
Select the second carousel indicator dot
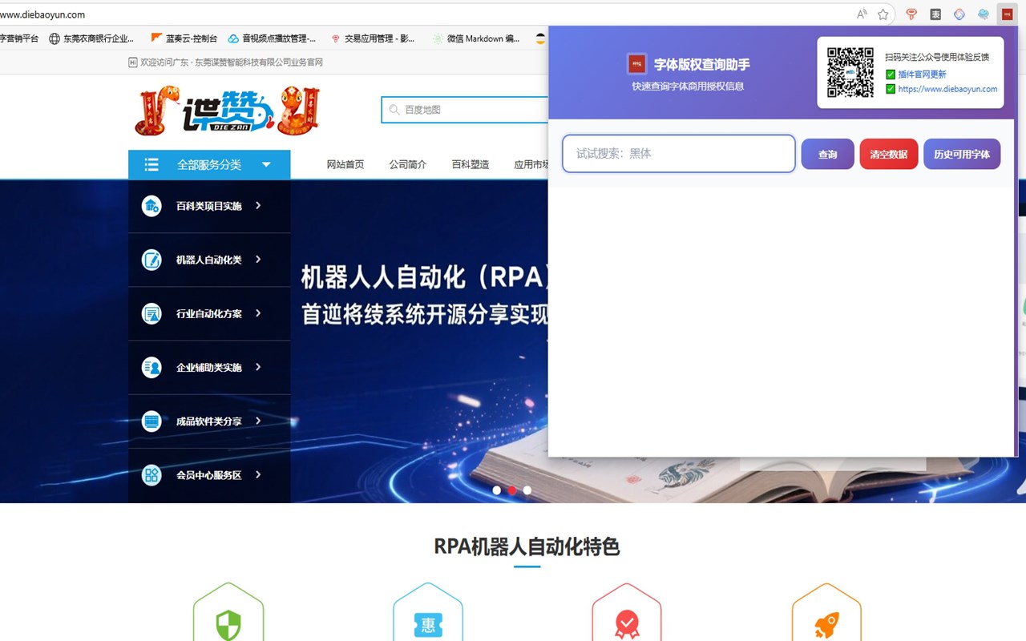click(x=511, y=490)
